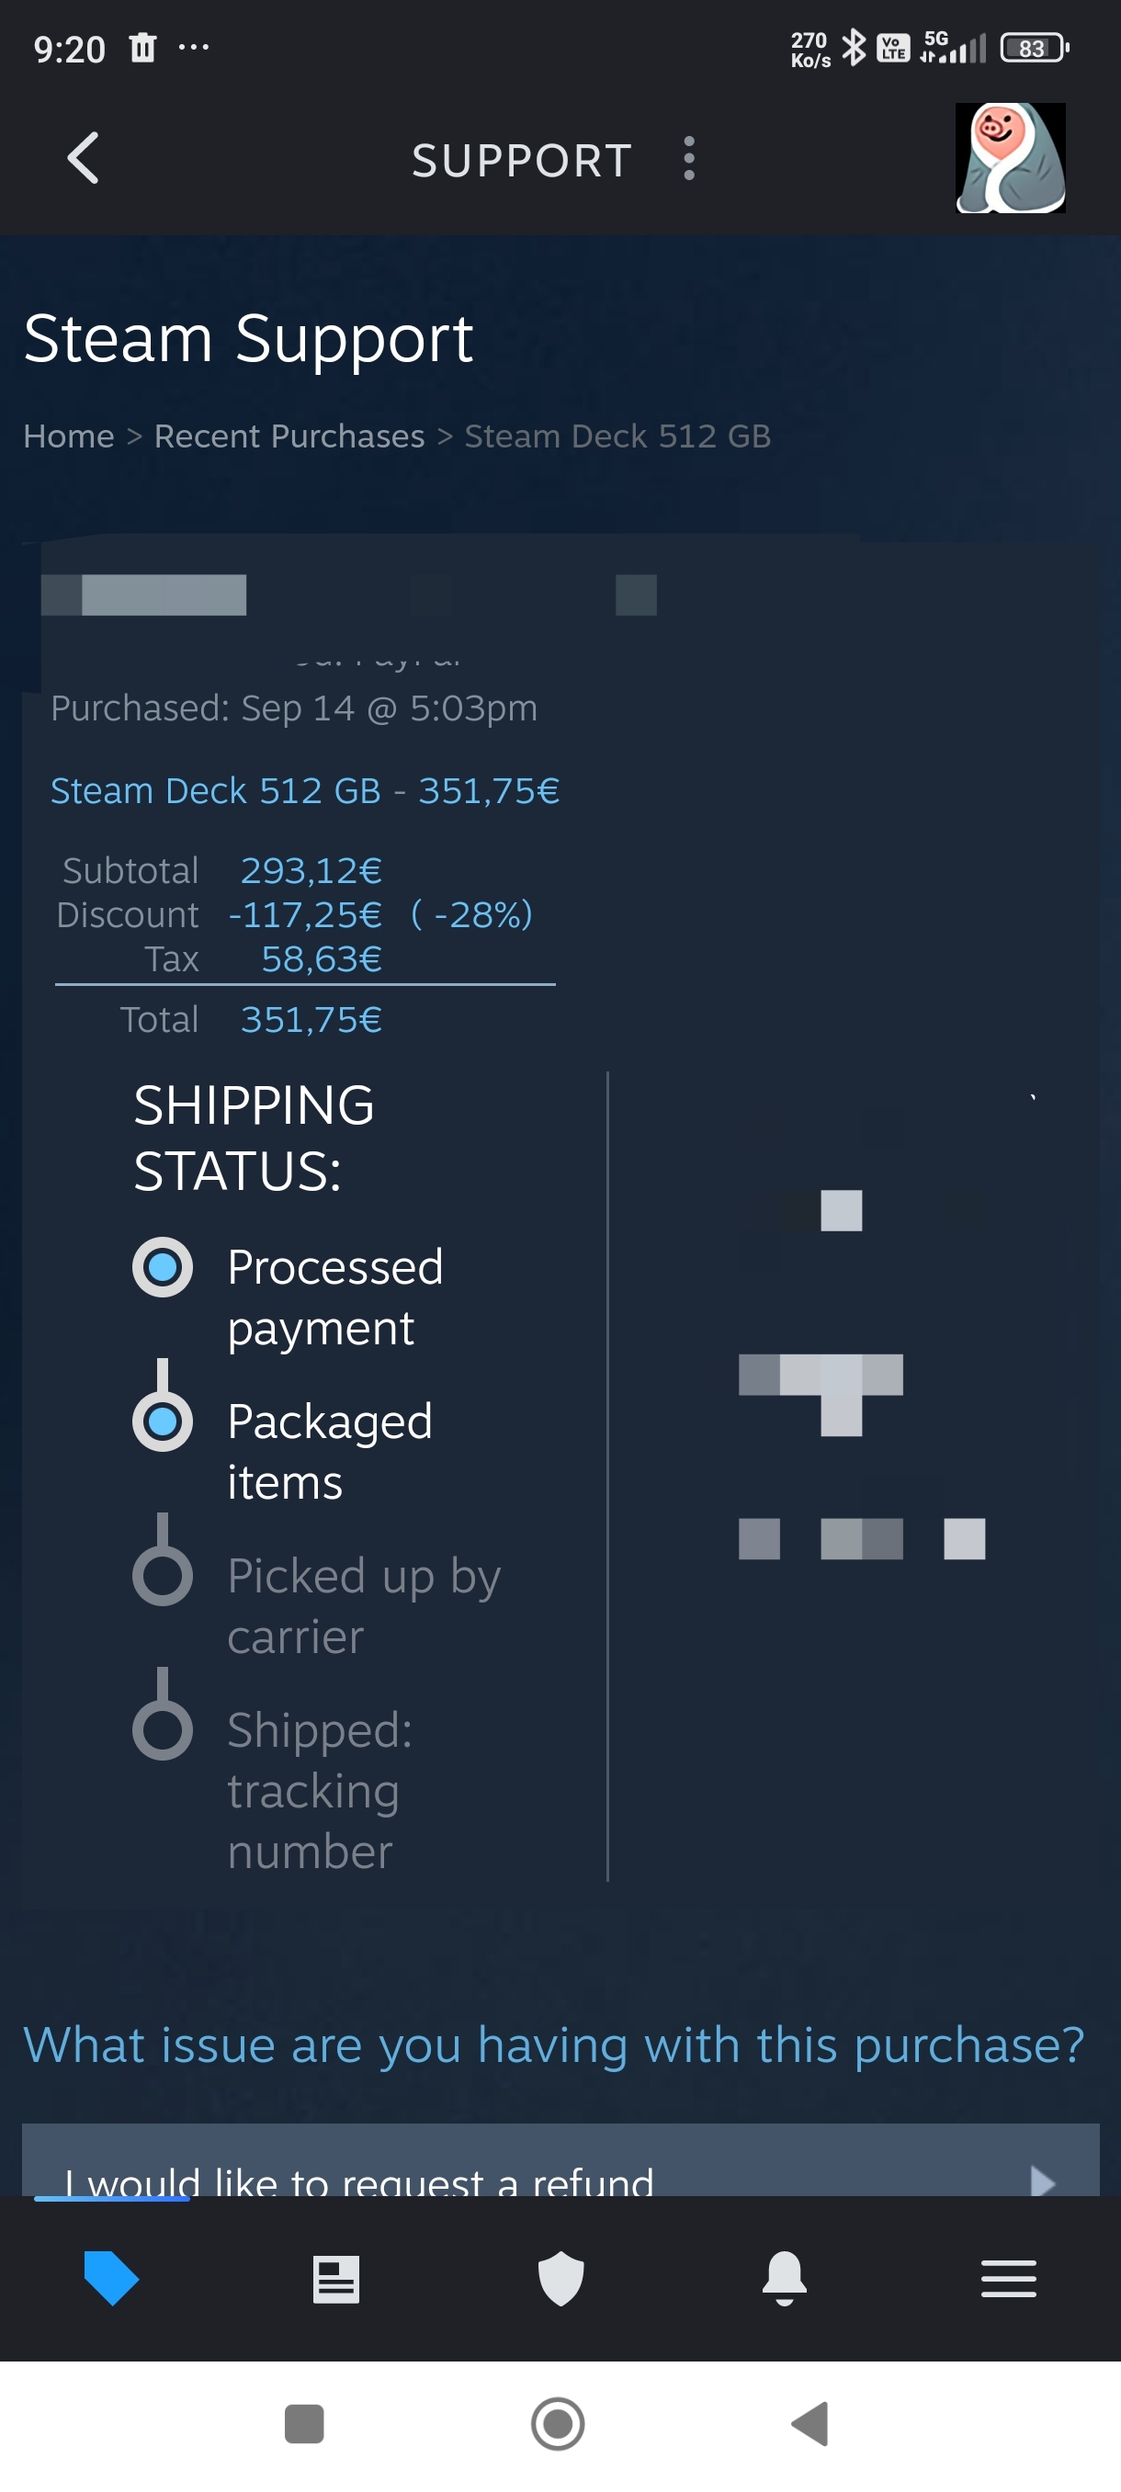Open the hamburger menu tab
1121x2492 pixels.
[1008, 2279]
